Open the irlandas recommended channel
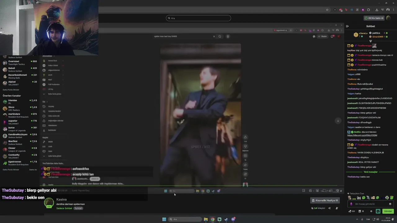The image size is (397, 223). tap(20, 102)
